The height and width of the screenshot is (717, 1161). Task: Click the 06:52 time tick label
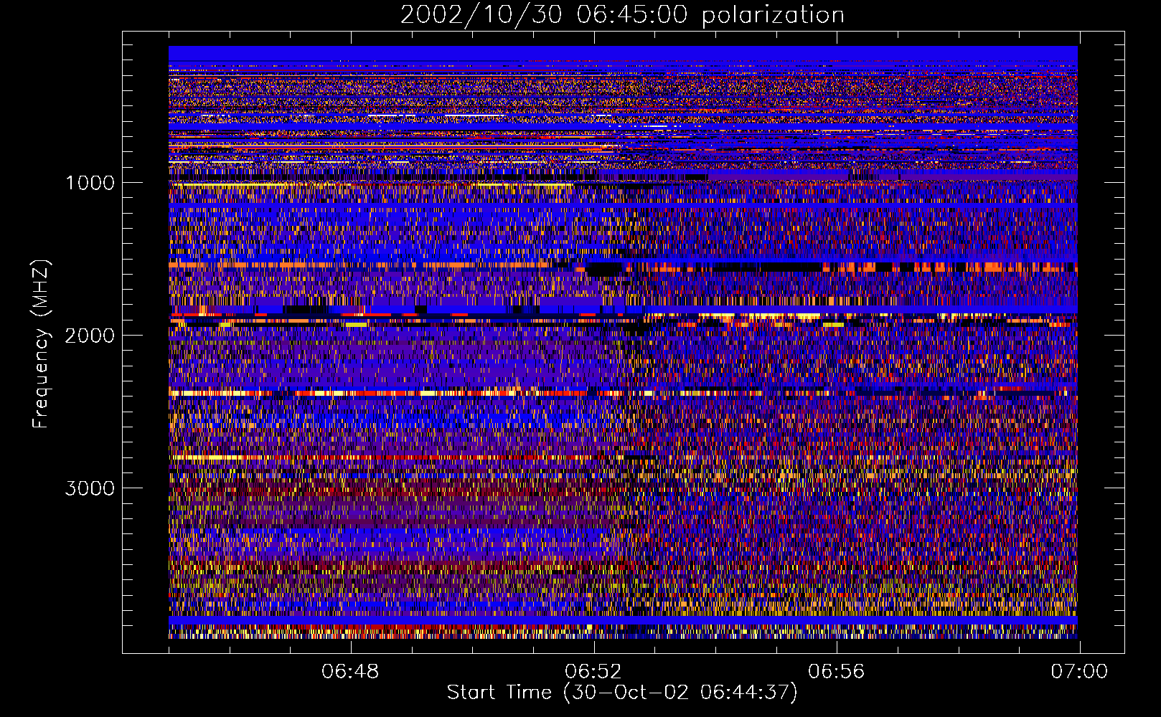pos(593,672)
